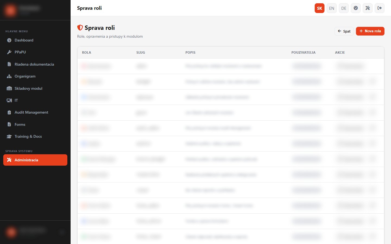391x244 pixels.
Task: Click the dashboard gauge icon in header
Action: (x=356, y=8)
